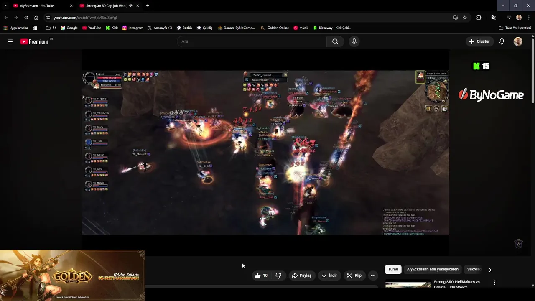Open the Çekiliş bookmark
Image resolution: width=535 pixels, height=301 pixels.
(x=204, y=28)
